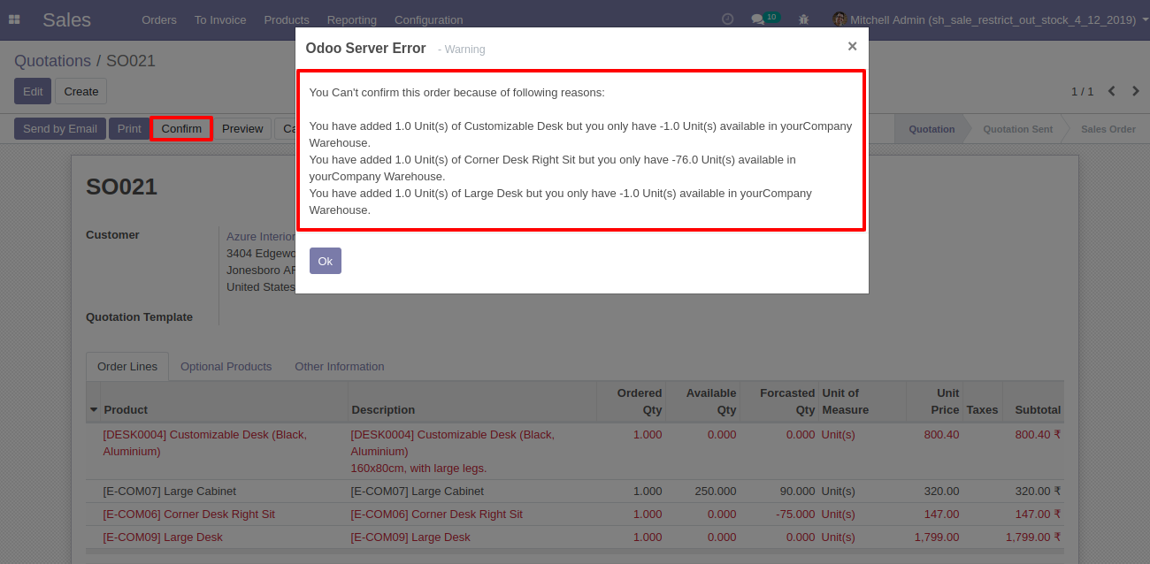Open the apps grid menu icon
This screenshot has width=1150, height=564.
point(14,19)
